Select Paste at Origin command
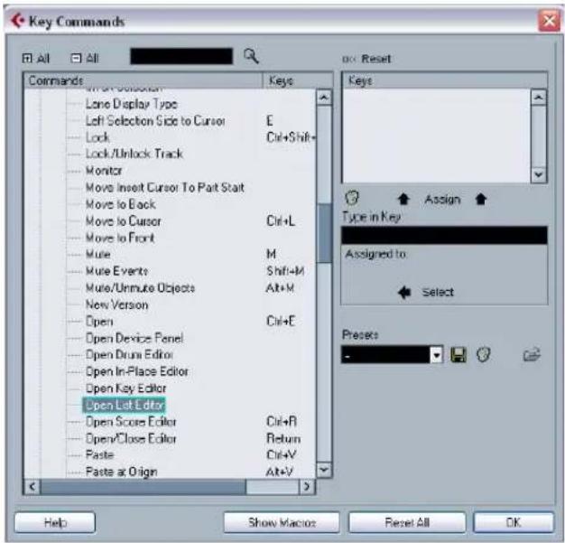This screenshot has width=565, height=543. click(x=122, y=472)
